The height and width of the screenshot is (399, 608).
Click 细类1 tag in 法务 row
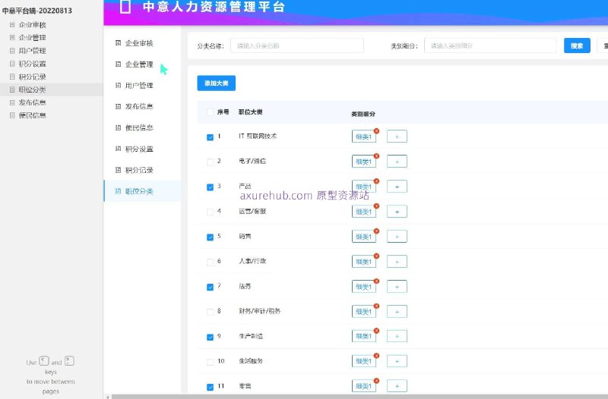(363, 287)
